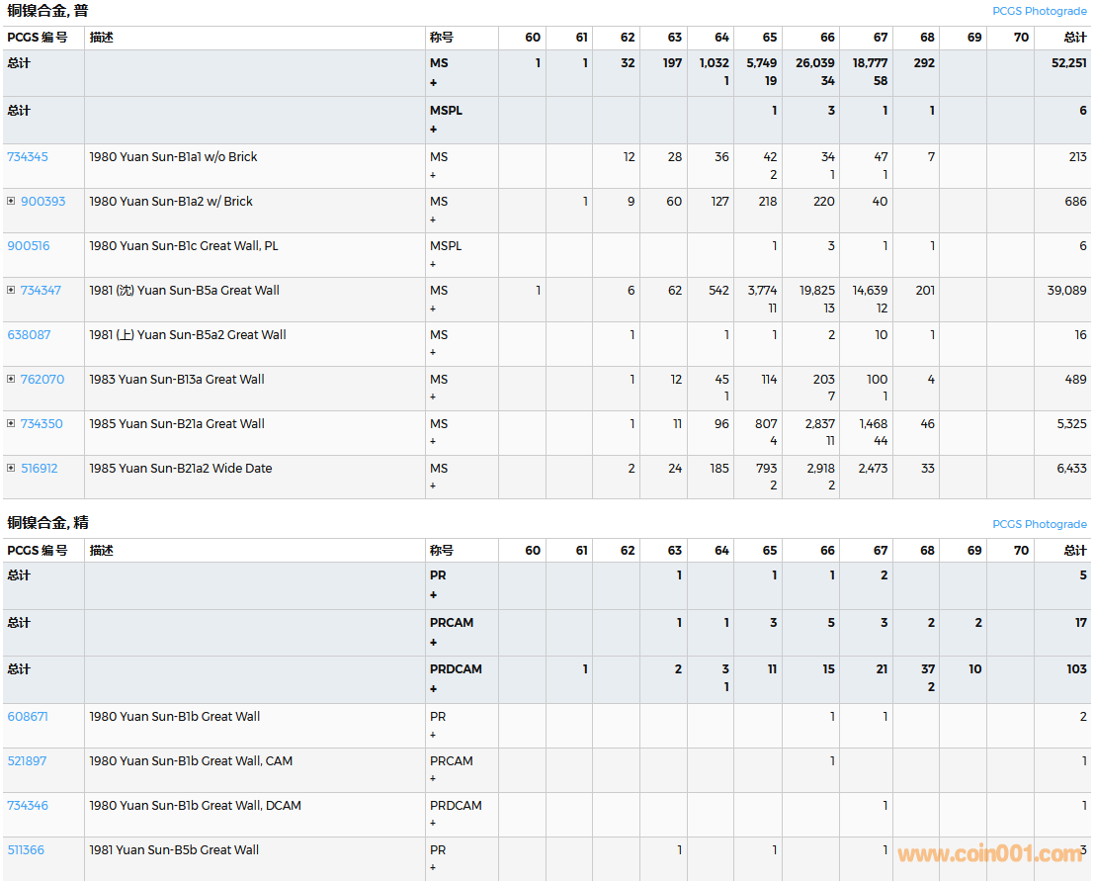Open PCGS number 900393 link
Image resolution: width=1095 pixels, height=881 pixels.
[42, 201]
